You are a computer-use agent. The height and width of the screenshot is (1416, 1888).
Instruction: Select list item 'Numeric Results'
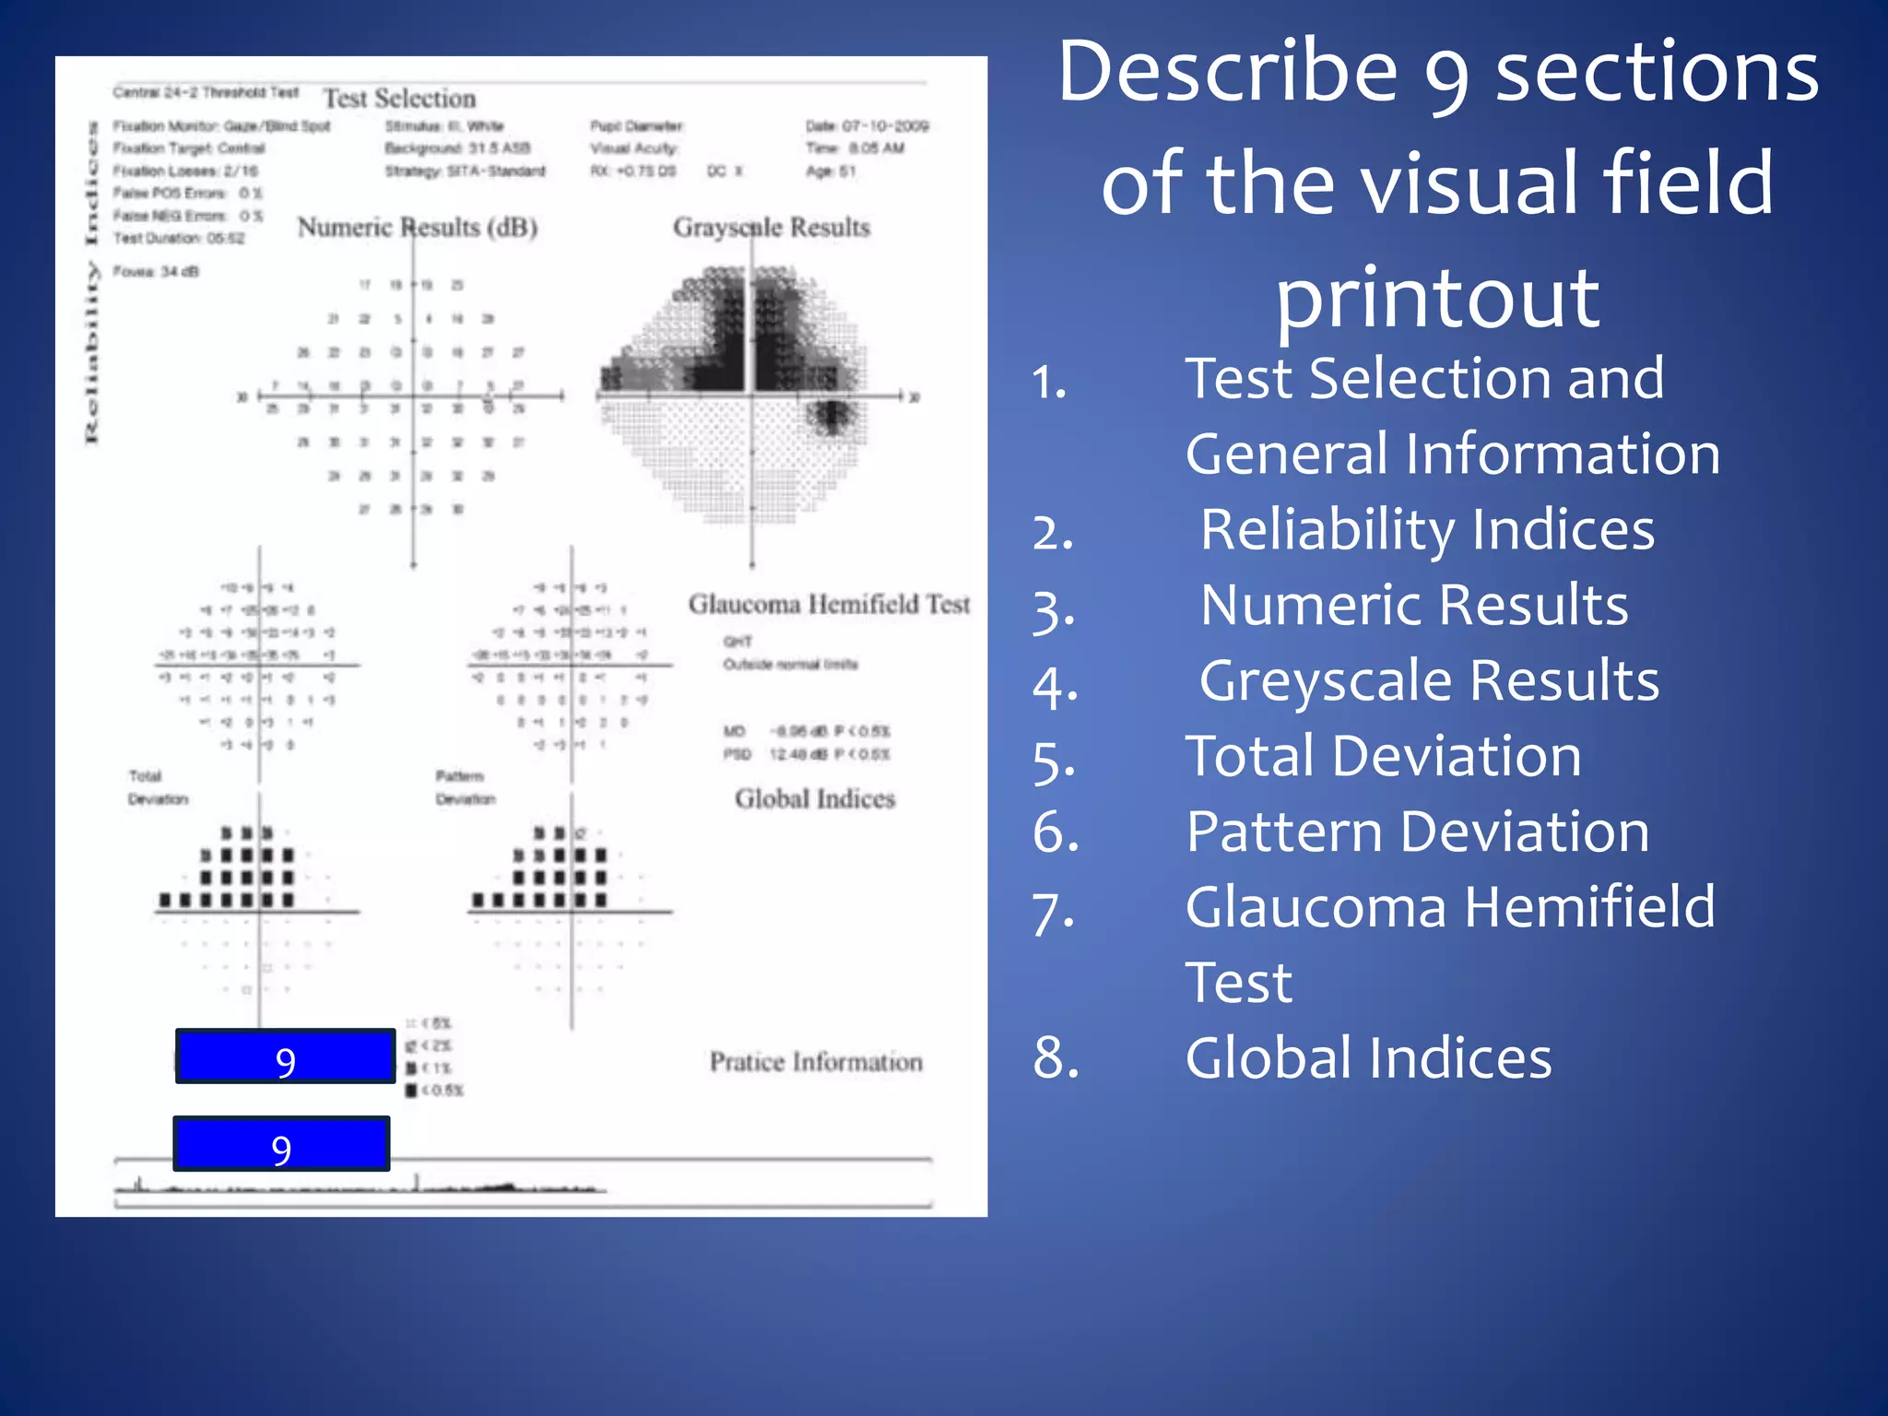click(x=1414, y=606)
